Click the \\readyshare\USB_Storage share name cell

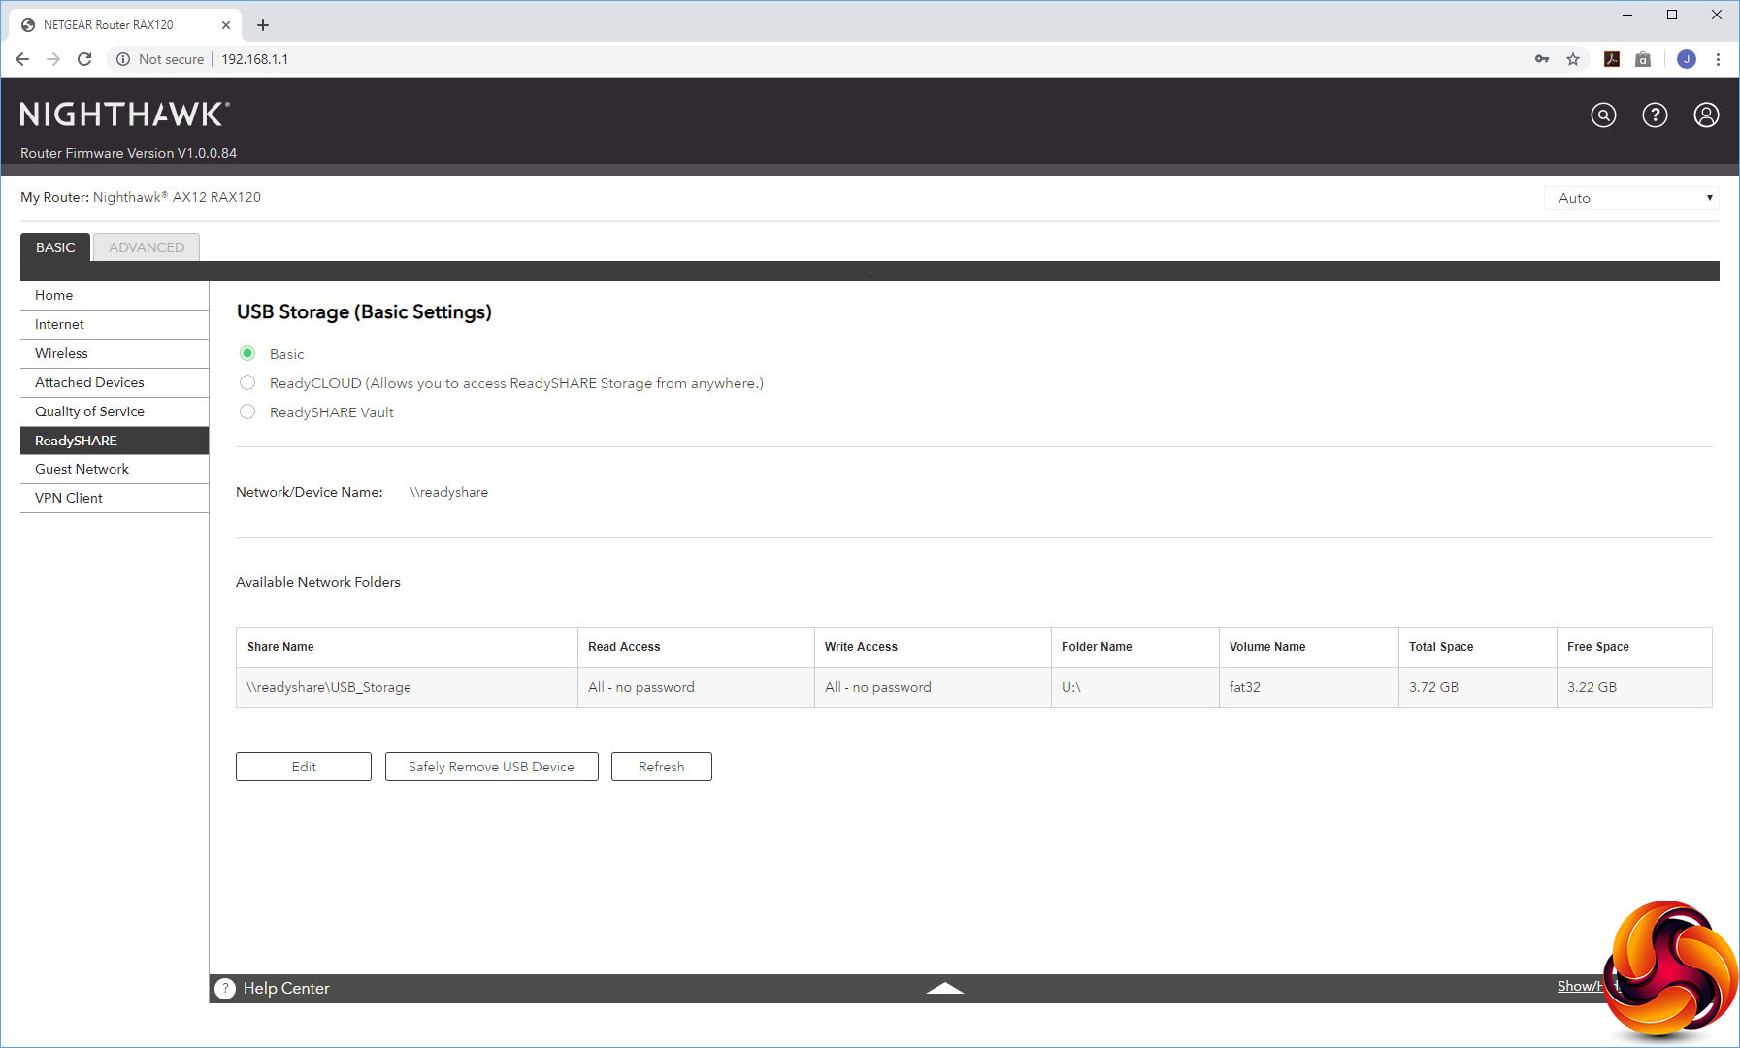click(407, 687)
